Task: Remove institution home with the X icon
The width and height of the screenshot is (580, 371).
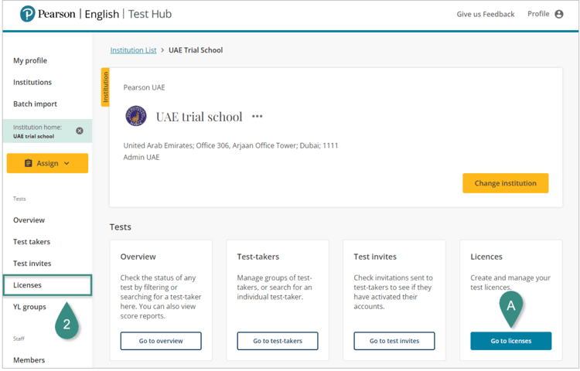Action: (80, 131)
